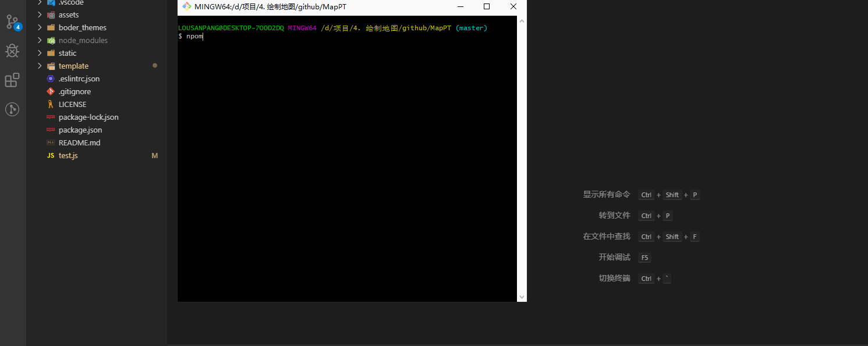868x346 pixels.
Task: Open the Extensions view icon
Action: 12,80
